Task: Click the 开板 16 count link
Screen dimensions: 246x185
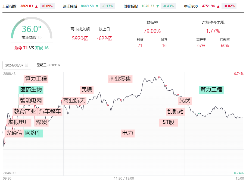Action: click(42, 48)
